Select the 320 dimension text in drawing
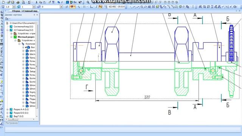The image size is (242, 136). pyautogui.click(x=147, y=97)
